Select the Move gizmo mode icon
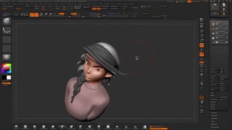This screenshot has width=232, height=130. tap(41, 14)
